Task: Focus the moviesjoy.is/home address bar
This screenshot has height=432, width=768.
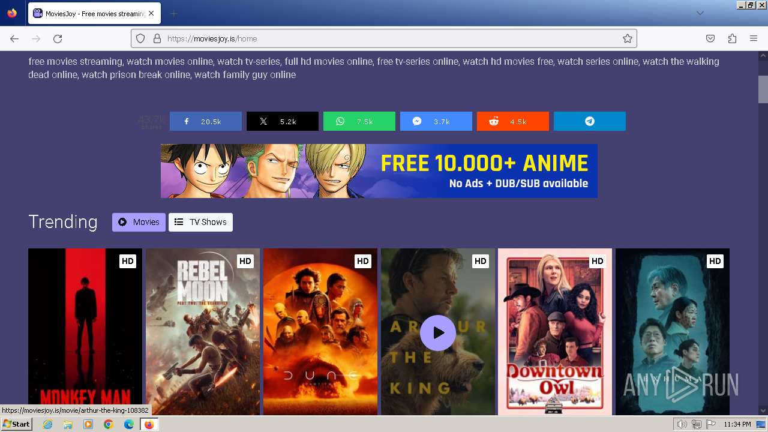Action: pyautogui.click(x=384, y=38)
